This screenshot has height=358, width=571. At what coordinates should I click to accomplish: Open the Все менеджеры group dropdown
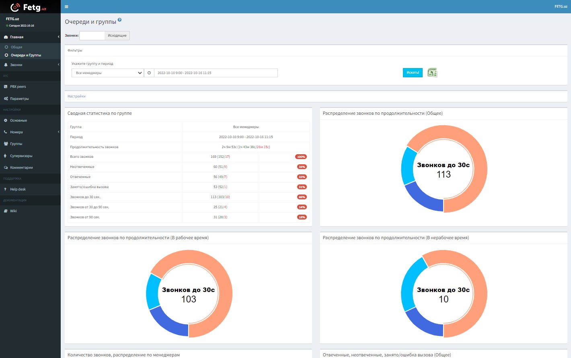coord(108,73)
